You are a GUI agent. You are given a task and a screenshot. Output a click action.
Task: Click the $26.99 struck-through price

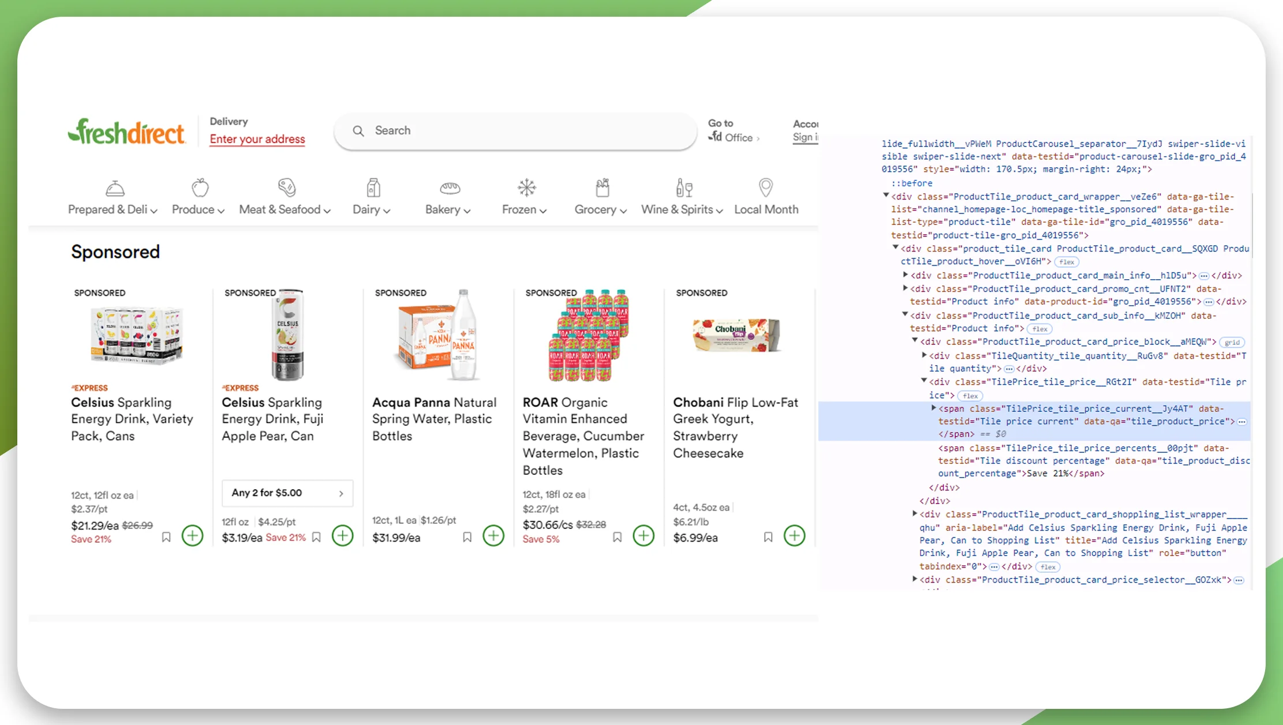(x=137, y=525)
